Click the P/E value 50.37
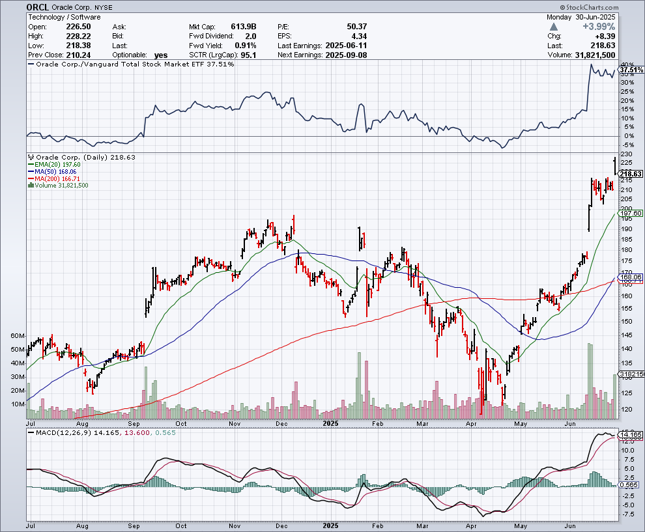 point(356,27)
